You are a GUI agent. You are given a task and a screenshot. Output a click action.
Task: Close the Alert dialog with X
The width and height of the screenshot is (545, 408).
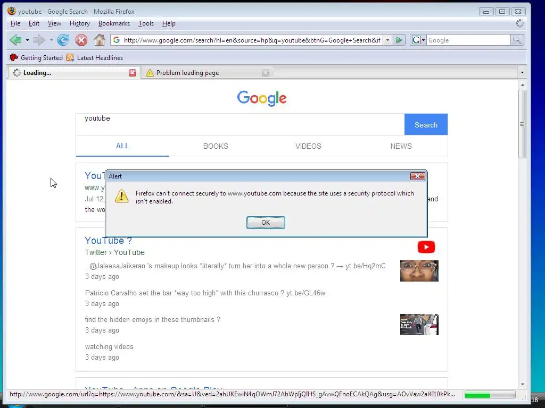417,176
